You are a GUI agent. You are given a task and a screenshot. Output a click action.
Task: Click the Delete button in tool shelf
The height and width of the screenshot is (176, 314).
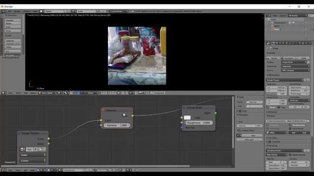tap(13, 47)
